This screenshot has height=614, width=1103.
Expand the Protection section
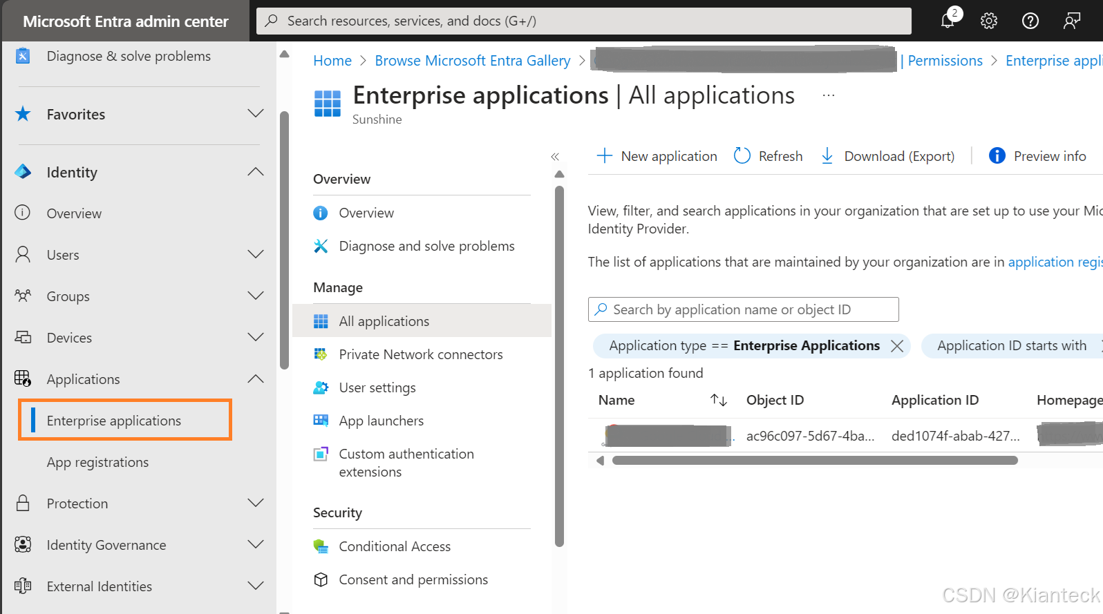(256, 503)
